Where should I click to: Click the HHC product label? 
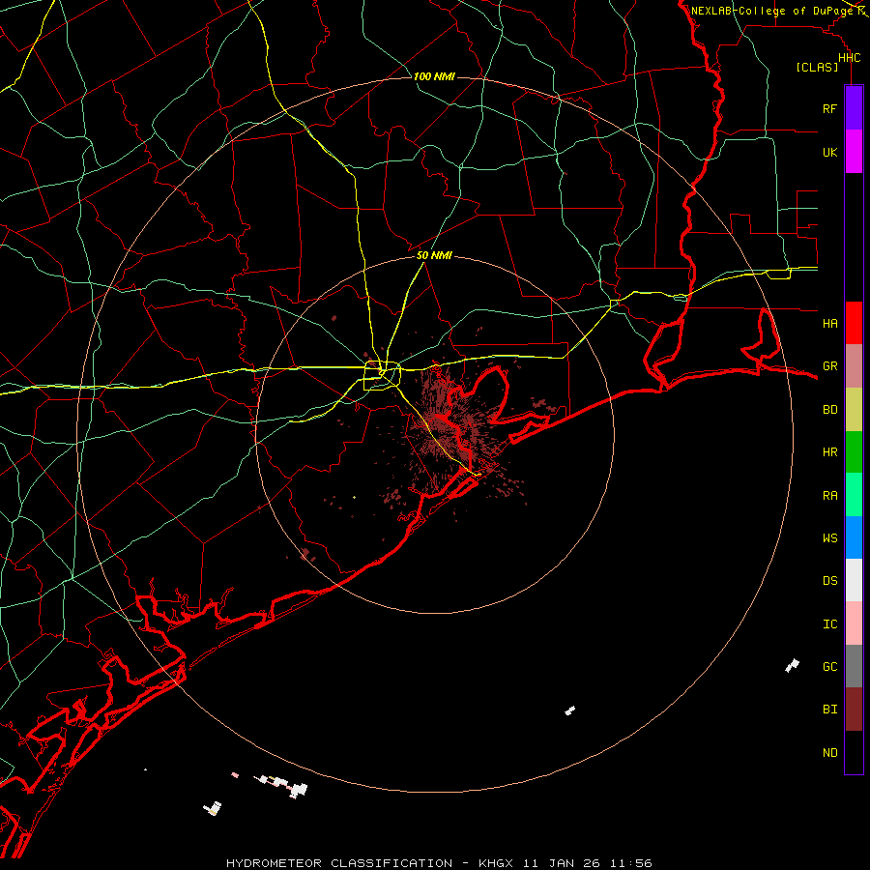click(849, 58)
